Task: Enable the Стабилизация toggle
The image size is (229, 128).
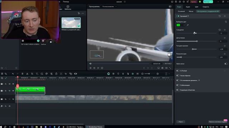Action: click(x=178, y=85)
